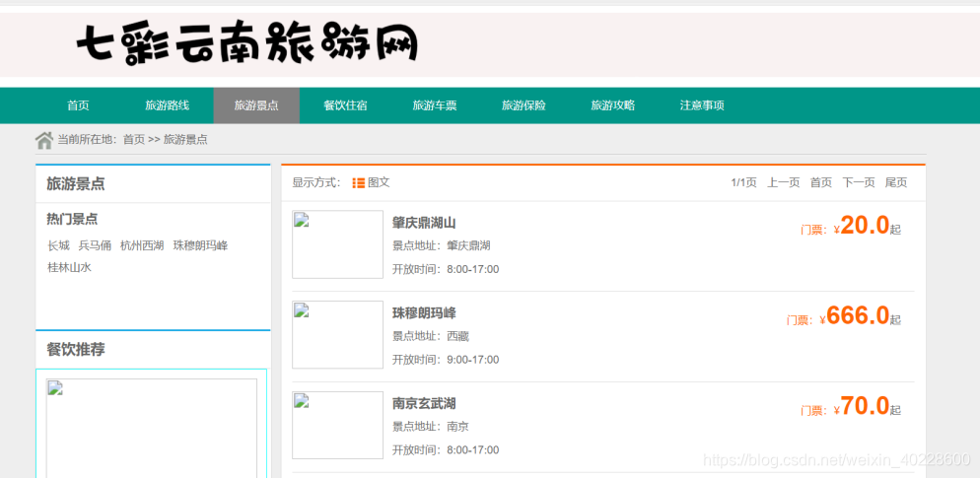Select hot spot 杭州西湖
This screenshot has height=478, width=980.
(142, 245)
